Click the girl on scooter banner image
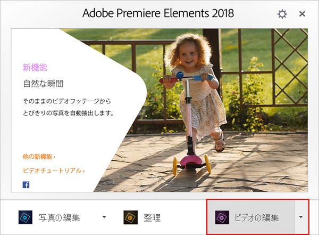 pos(204,110)
